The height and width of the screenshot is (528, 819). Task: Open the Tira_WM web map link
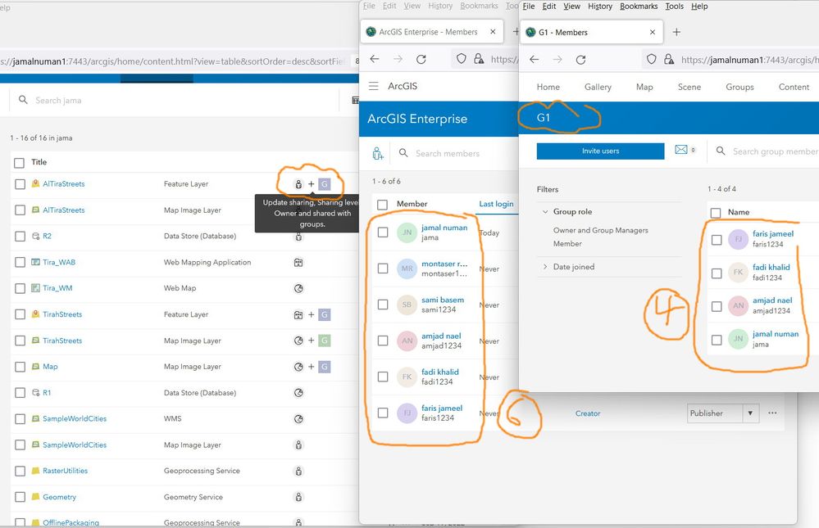tap(57, 288)
